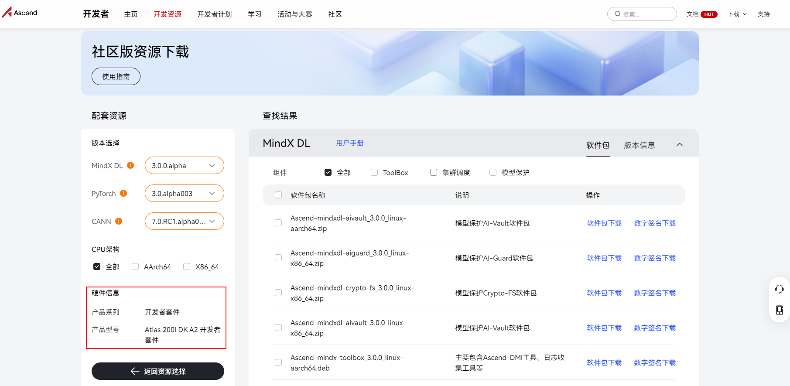Download digital signature for mindx-toolbox aarch64.deb

coord(655,362)
